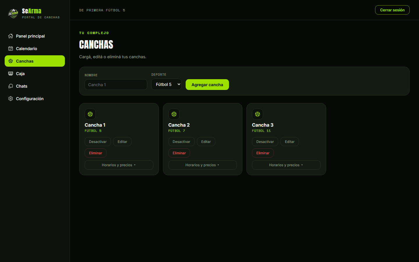Viewport: 419px width, 262px height.
Task: Click Cerrar sesión to log out
Action: (x=392, y=10)
